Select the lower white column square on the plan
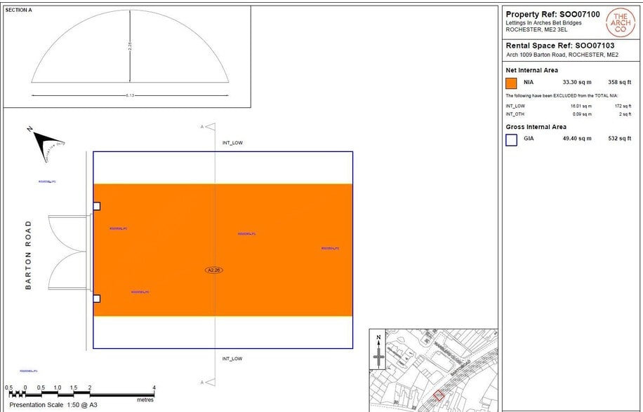Image resolution: width=643 pixels, height=412 pixels. tap(97, 298)
